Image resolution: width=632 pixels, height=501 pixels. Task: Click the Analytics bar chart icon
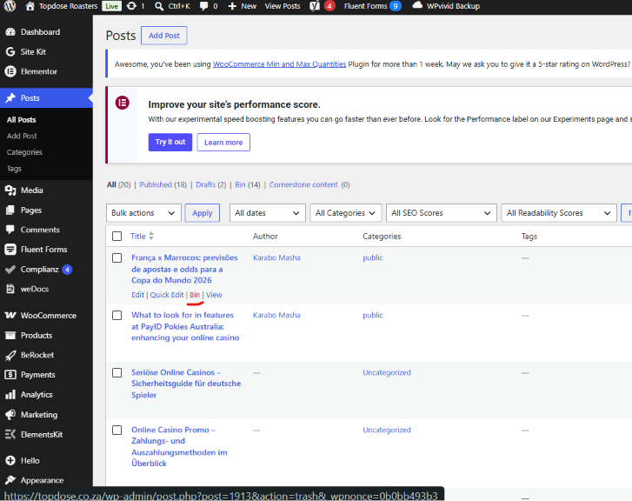(10, 395)
